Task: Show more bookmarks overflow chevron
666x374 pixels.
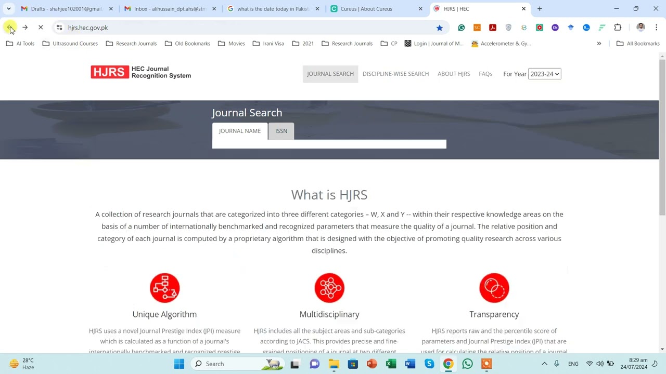Action: coord(599,44)
